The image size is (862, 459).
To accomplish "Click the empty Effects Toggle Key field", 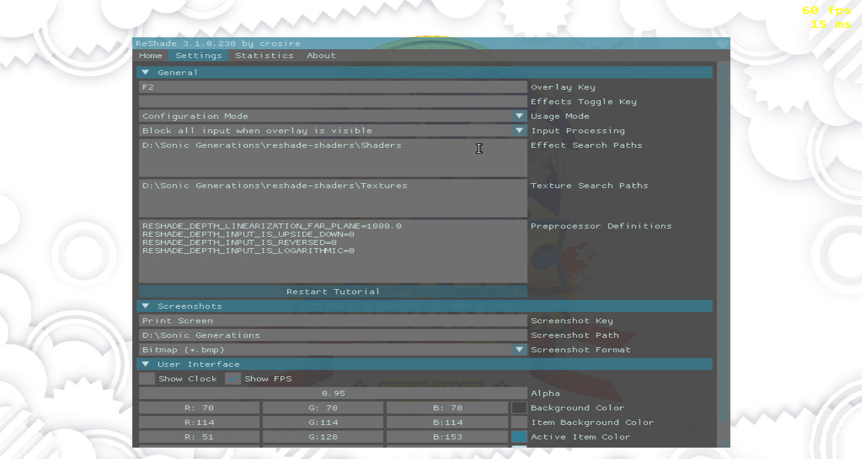I will (x=333, y=102).
